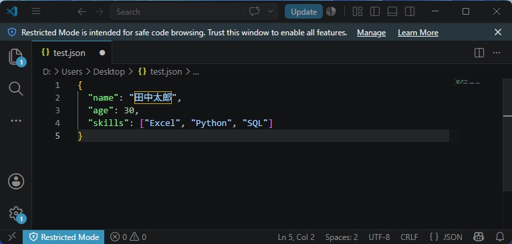Screen dimensions: 512x244
Task: Close the test.json tab via unsaved dot
Action: (102, 53)
